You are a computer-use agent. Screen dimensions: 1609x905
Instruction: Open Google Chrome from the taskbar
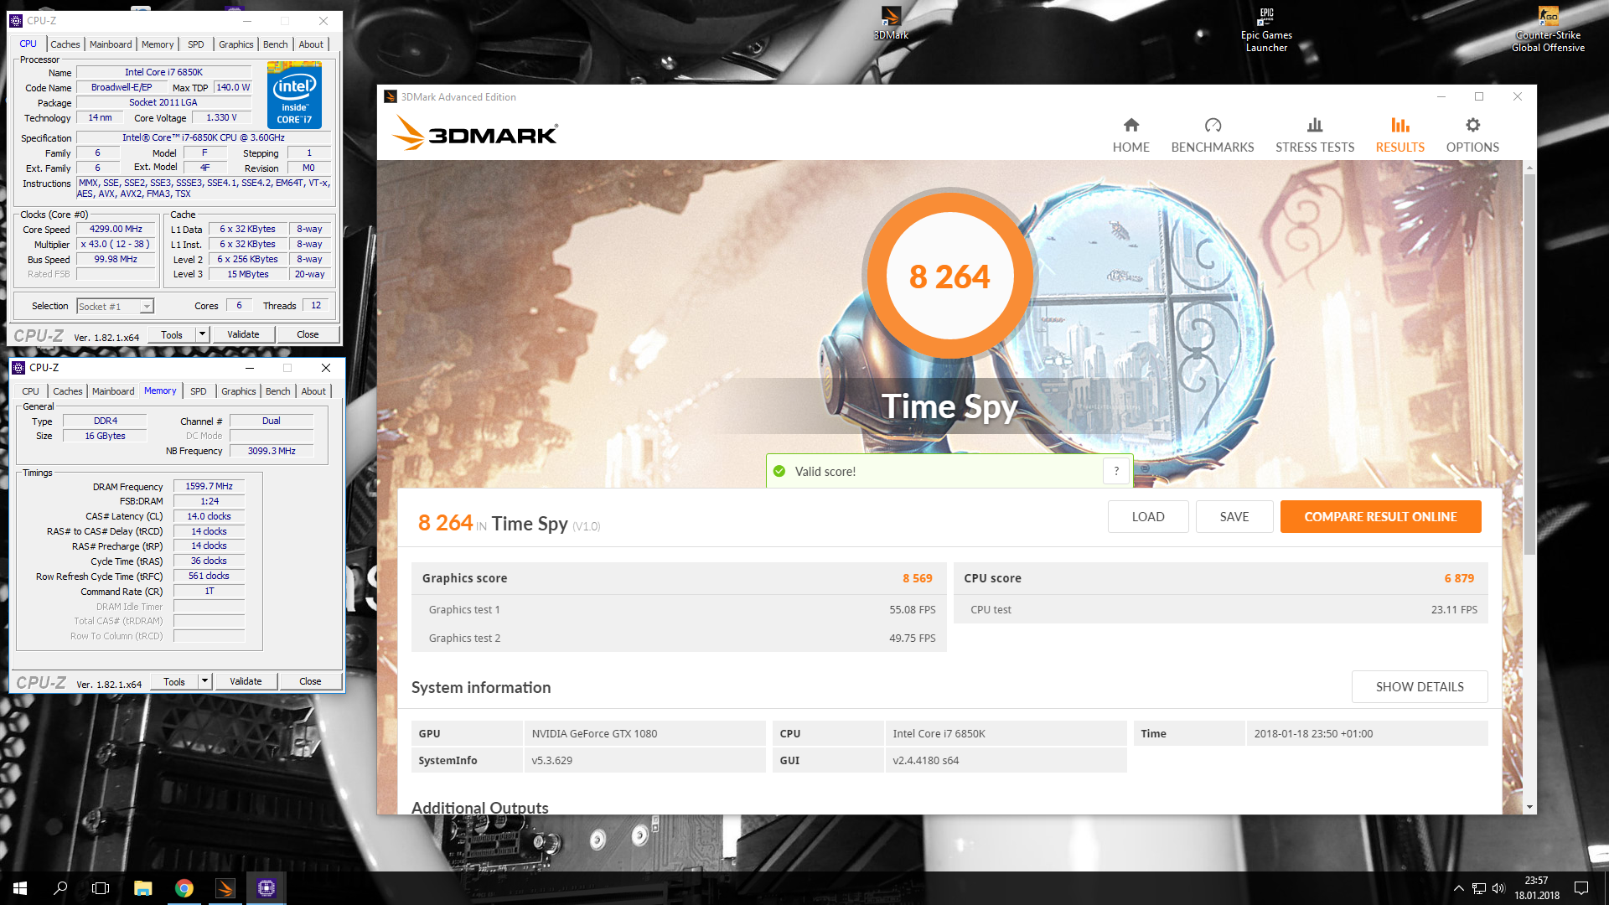pos(184,888)
